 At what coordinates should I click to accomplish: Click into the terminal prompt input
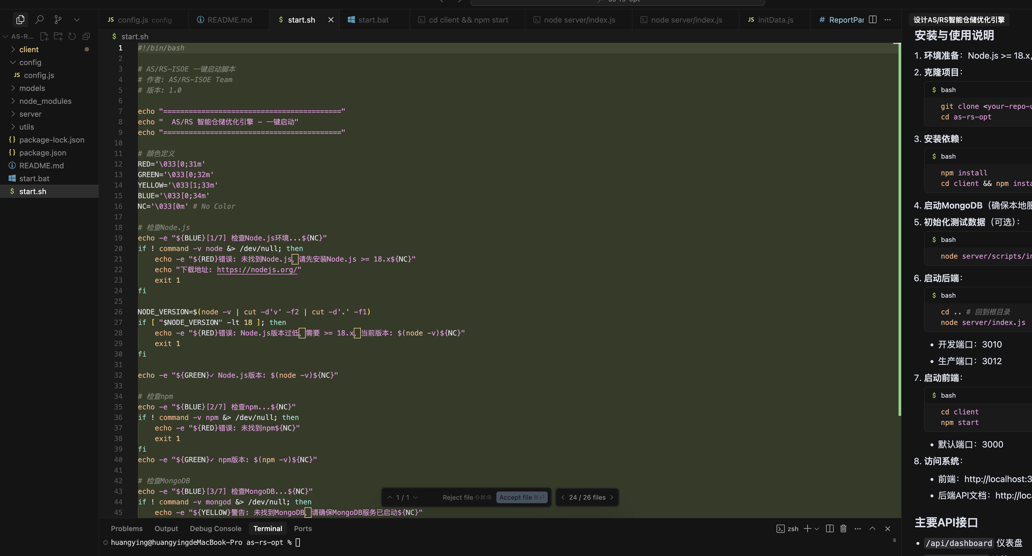pos(298,543)
